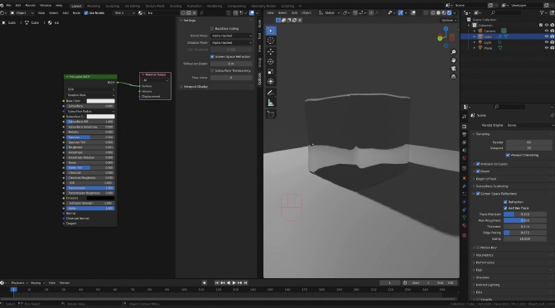
Task: Toggle Bloom checkbox
Action: pos(478,171)
